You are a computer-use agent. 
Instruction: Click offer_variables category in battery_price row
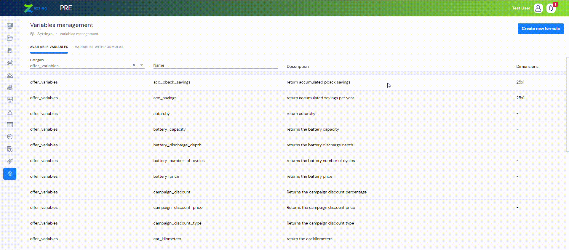click(x=44, y=176)
